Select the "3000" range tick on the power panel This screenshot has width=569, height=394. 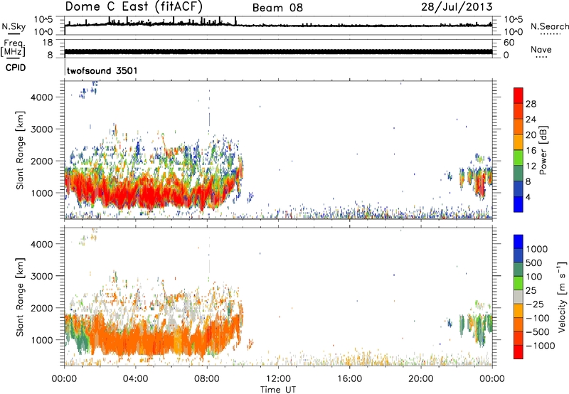pyautogui.click(x=42, y=129)
